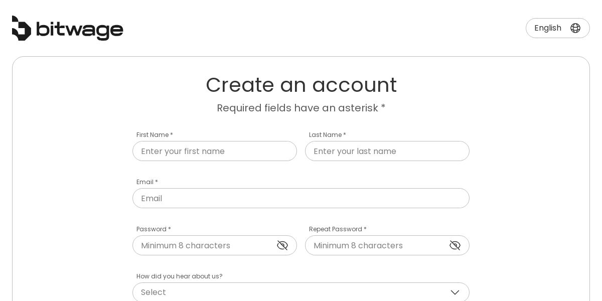Click the chevron arrow on the Select dropdown
Screen dimensions: 602x301
click(x=455, y=292)
